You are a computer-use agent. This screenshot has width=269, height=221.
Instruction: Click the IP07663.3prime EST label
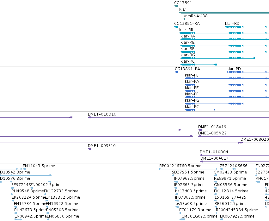click(x=189, y=185)
